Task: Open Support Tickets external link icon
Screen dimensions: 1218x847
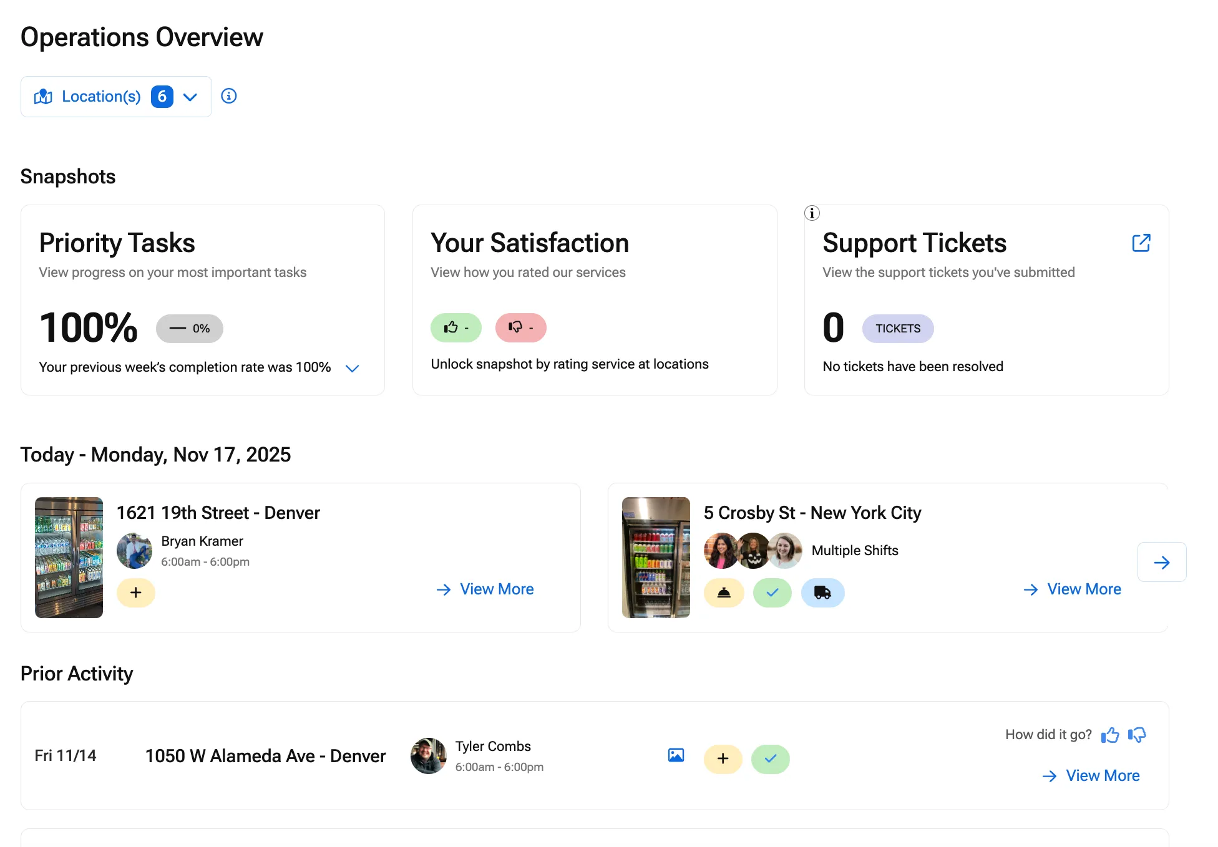Action: point(1141,243)
